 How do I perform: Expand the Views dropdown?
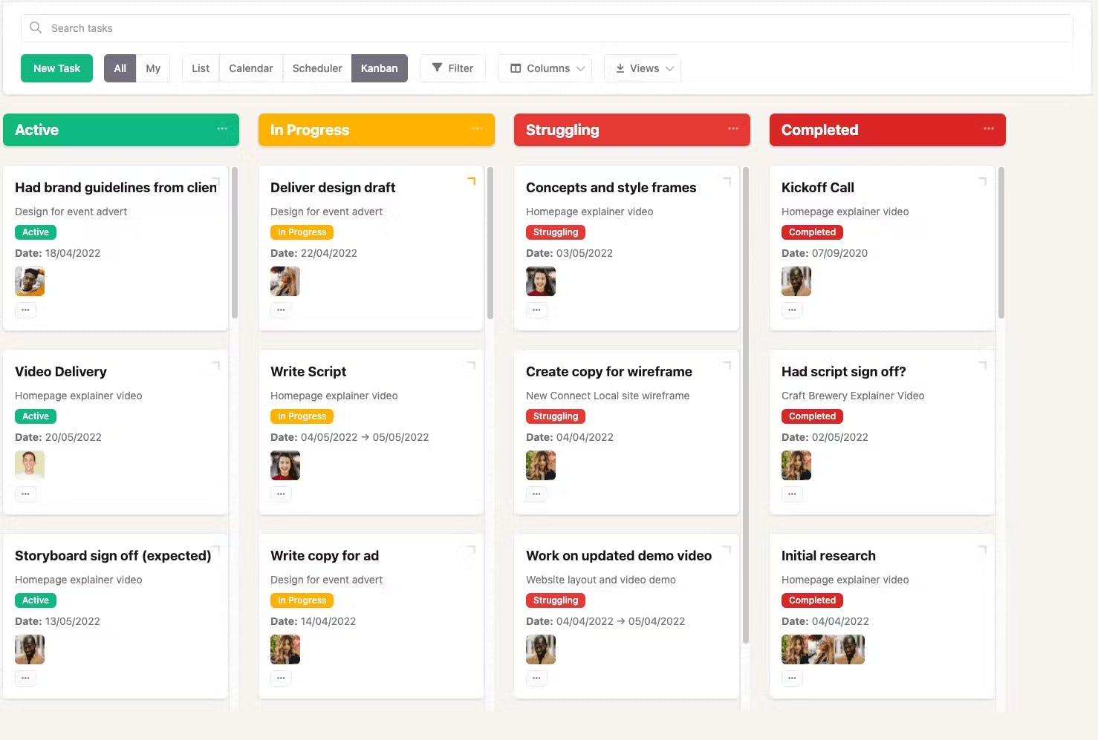click(x=644, y=68)
